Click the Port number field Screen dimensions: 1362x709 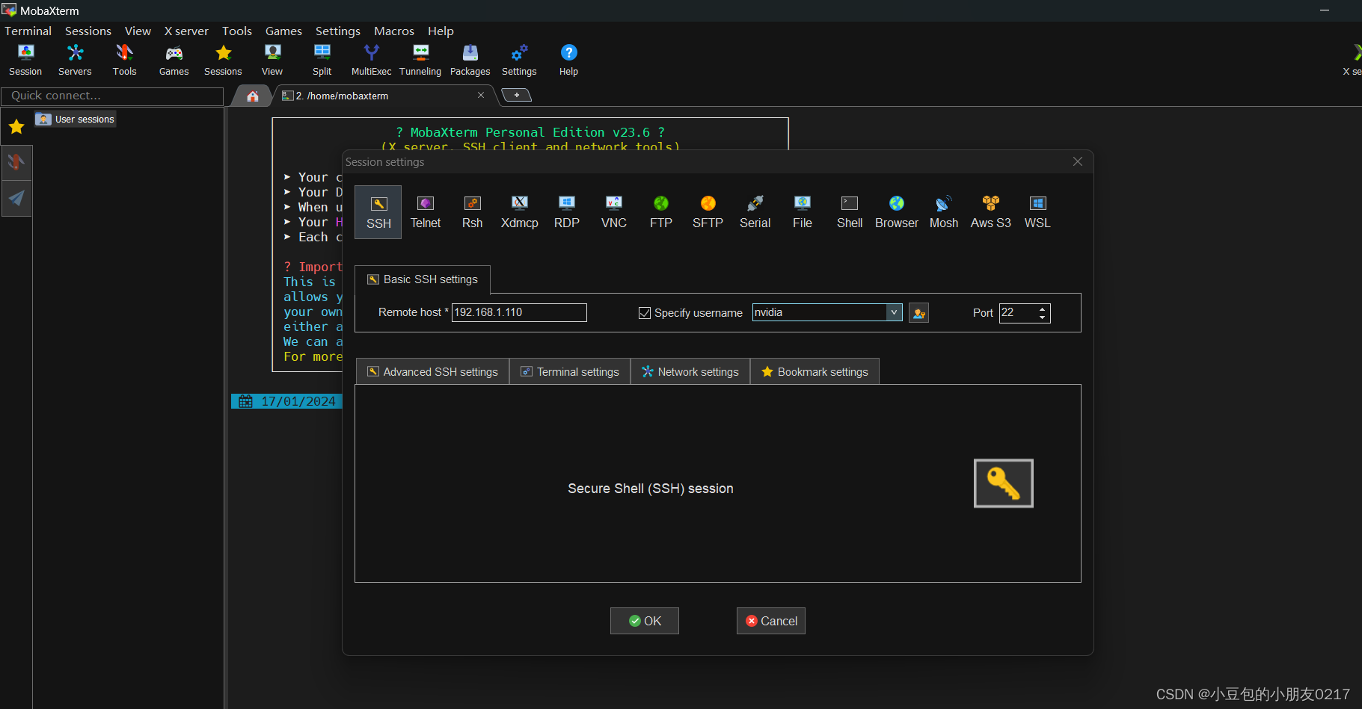coord(1018,313)
